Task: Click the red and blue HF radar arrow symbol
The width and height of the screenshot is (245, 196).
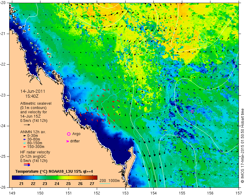Action: pyautogui.click(x=27, y=164)
